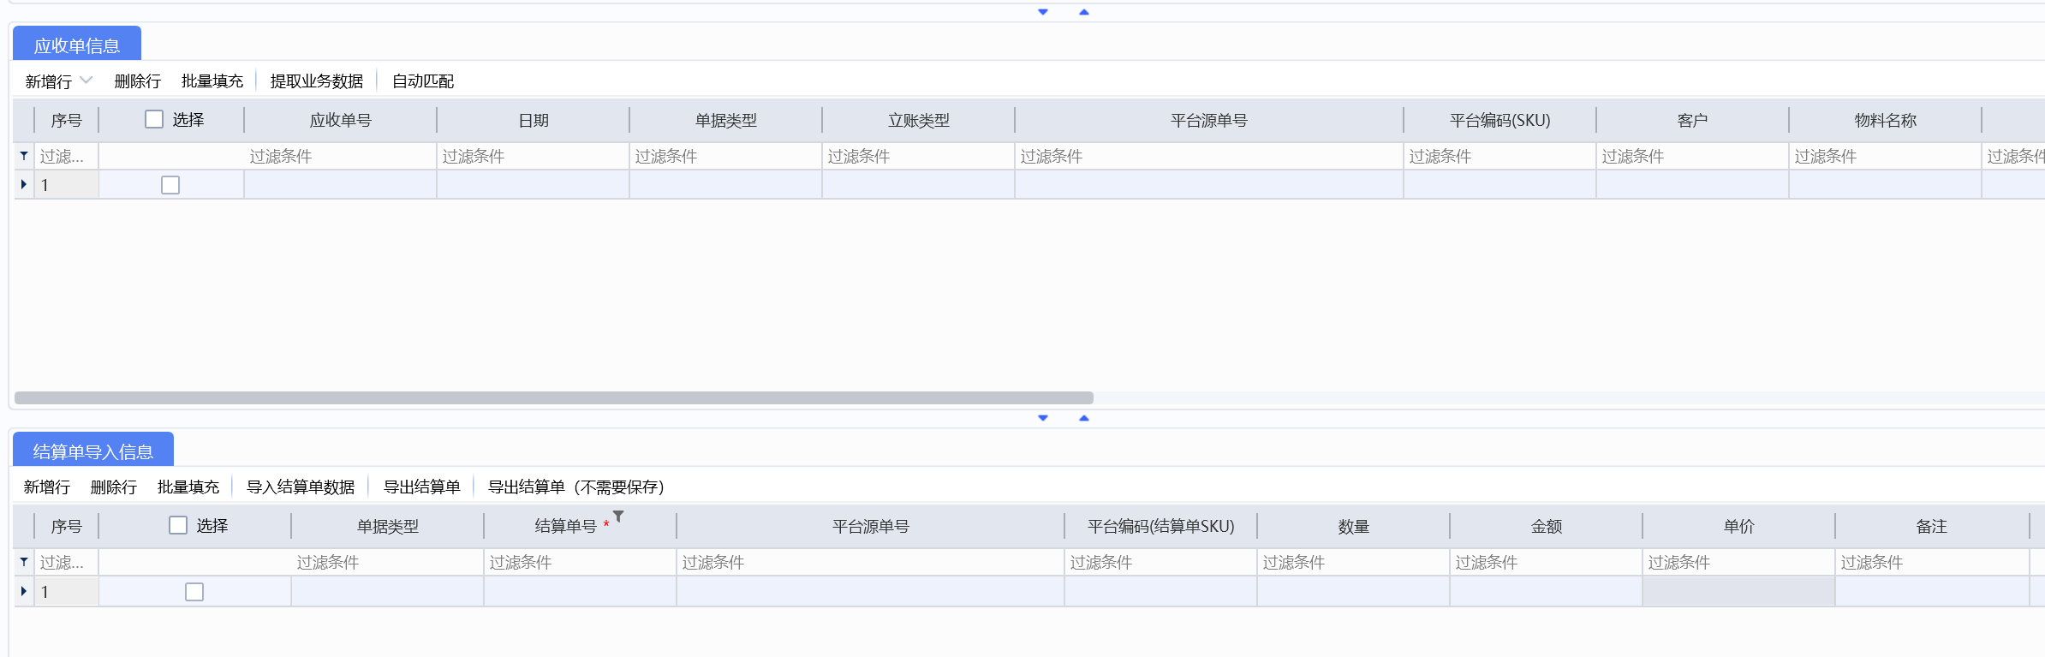Switch to the 结算单导入信息 tab
Viewport: 2045px width, 657px height.
point(93,451)
